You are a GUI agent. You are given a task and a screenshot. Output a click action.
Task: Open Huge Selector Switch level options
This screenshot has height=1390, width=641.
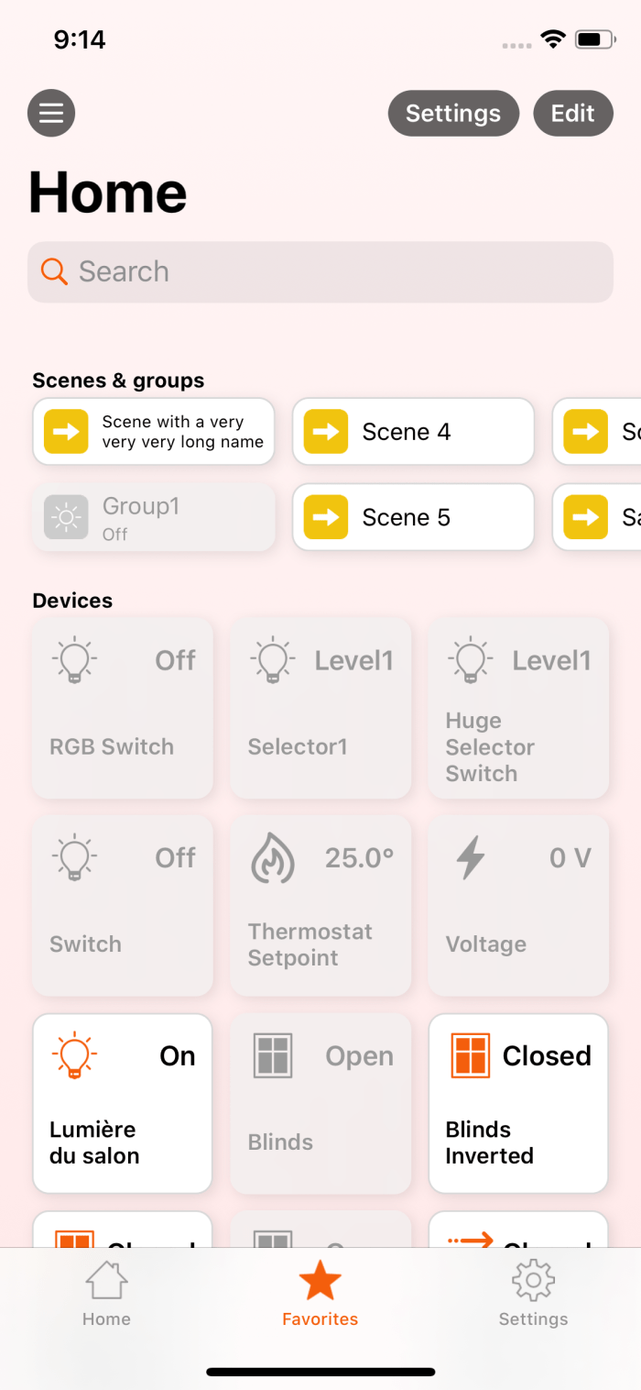518,708
